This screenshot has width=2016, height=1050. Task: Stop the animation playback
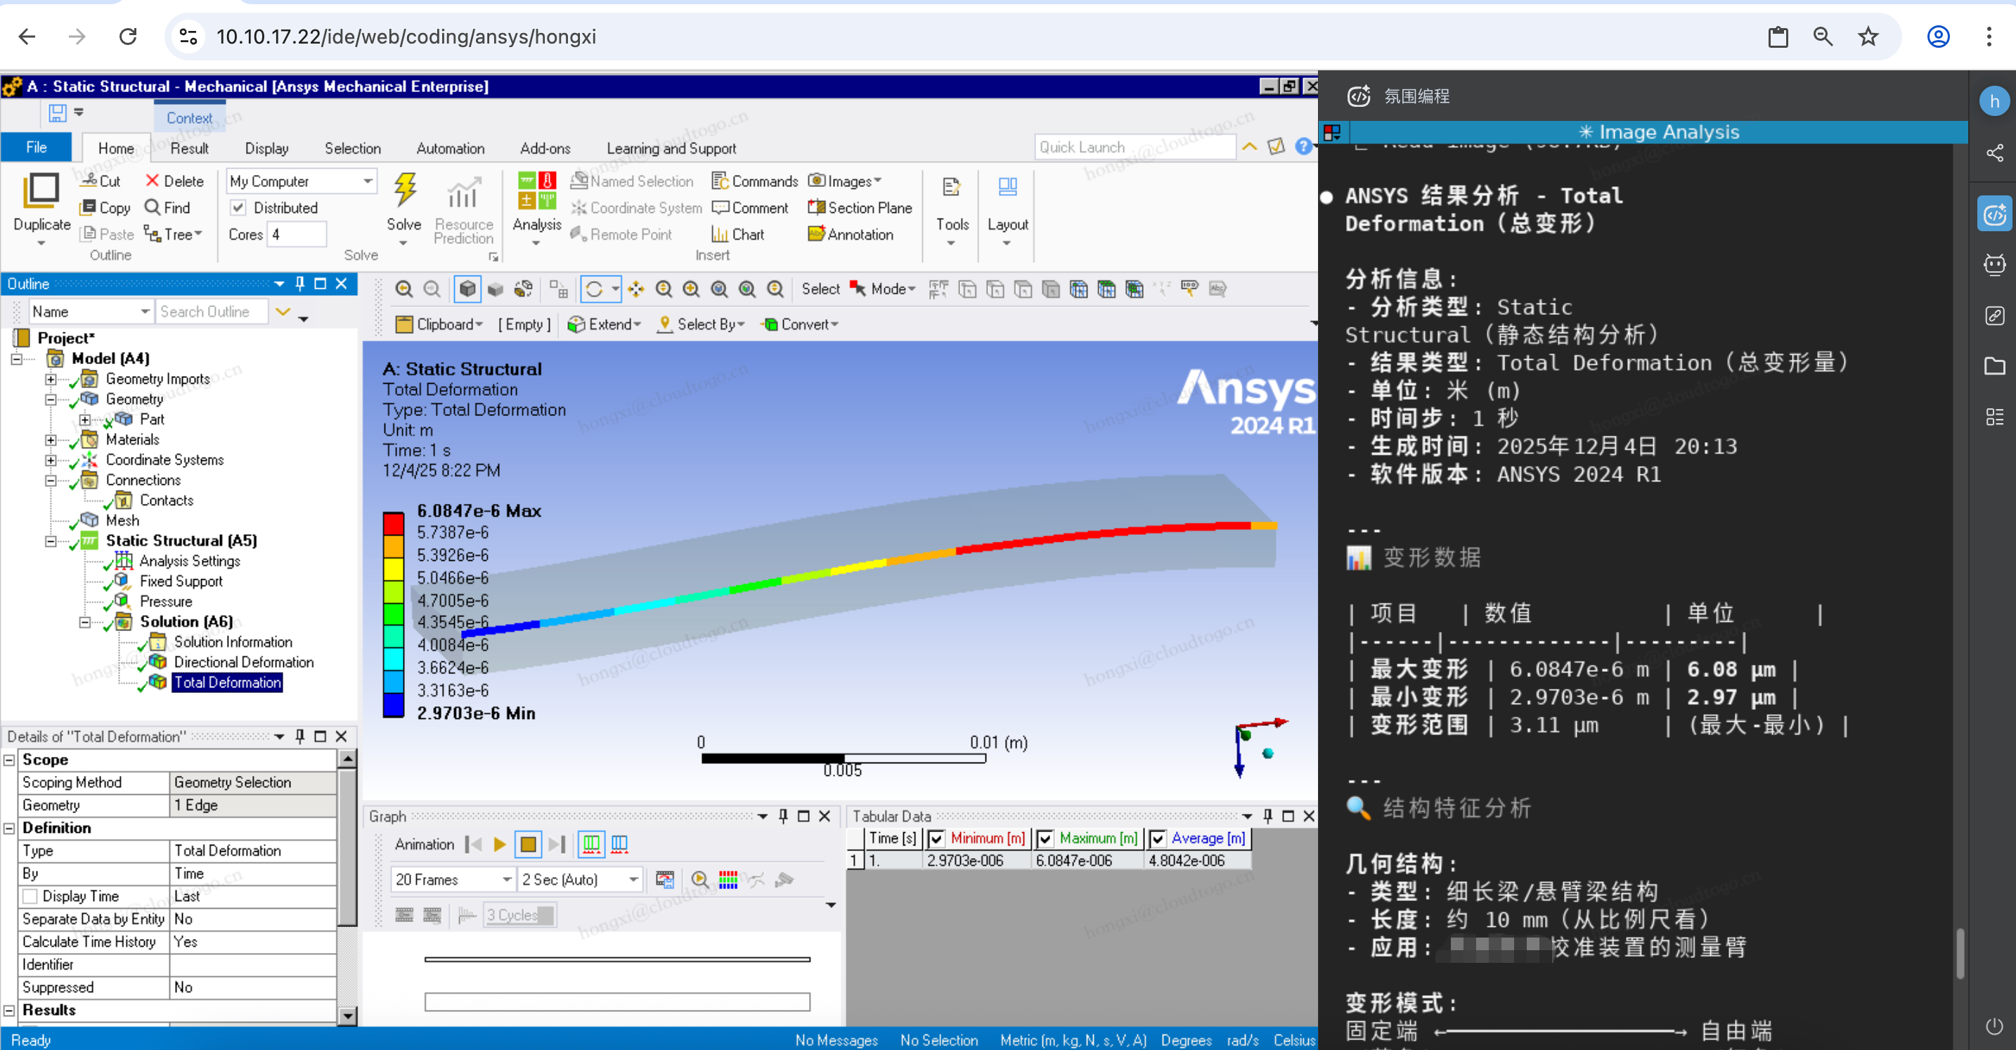click(x=529, y=844)
